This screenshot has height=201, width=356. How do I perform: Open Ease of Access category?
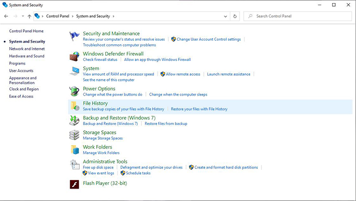pyautogui.click(x=21, y=96)
